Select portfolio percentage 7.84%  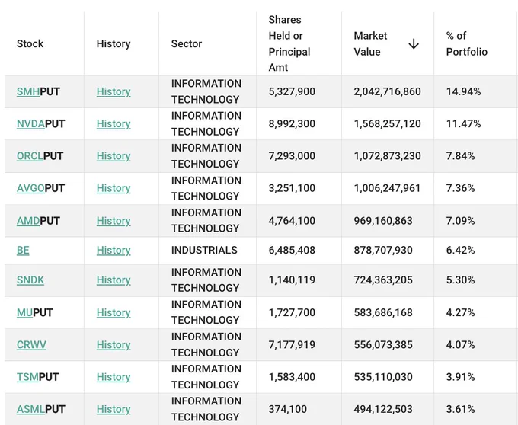click(x=460, y=156)
